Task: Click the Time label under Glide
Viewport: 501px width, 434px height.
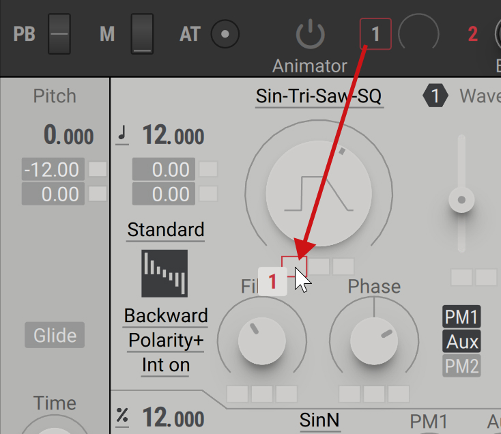Action: point(55,403)
